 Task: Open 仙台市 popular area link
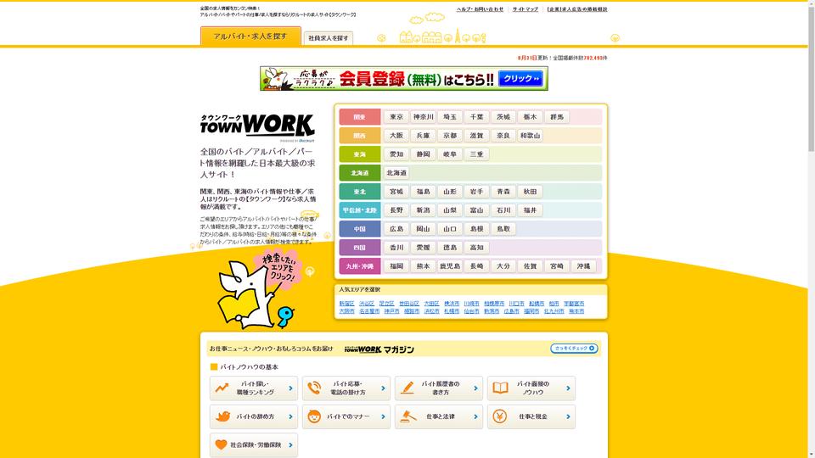pos(471,311)
